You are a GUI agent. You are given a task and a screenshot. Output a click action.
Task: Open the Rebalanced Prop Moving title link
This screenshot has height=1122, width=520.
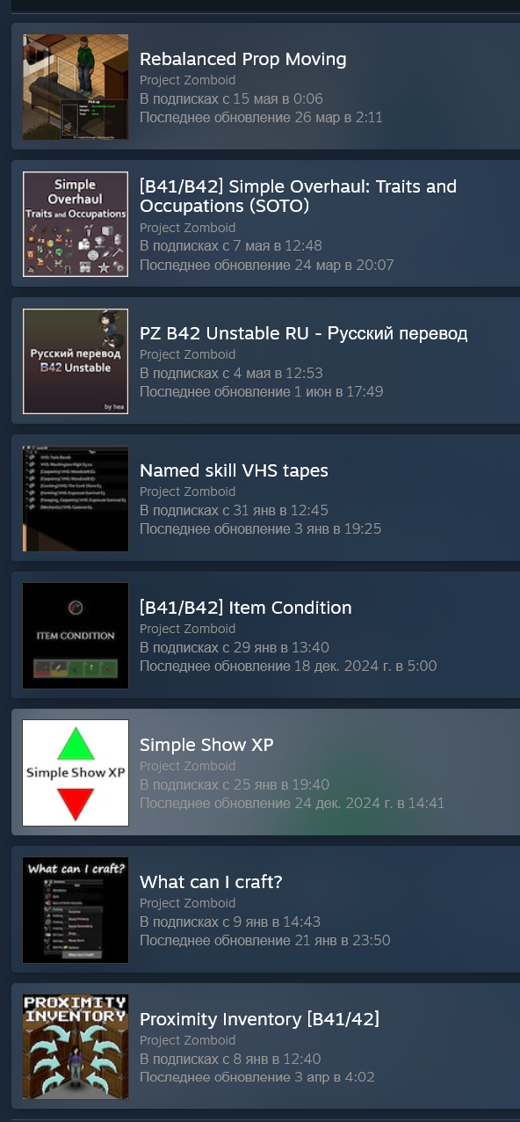point(243,59)
